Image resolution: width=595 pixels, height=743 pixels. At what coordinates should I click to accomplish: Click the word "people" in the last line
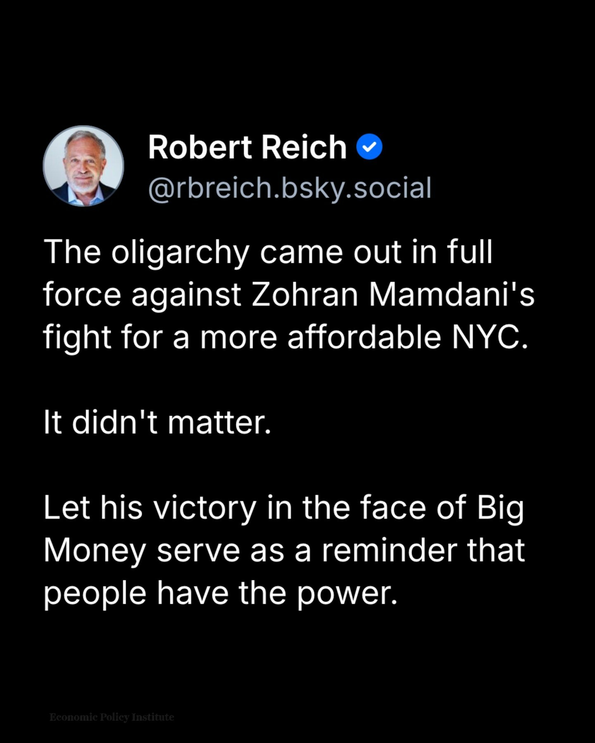[x=95, y=594]
